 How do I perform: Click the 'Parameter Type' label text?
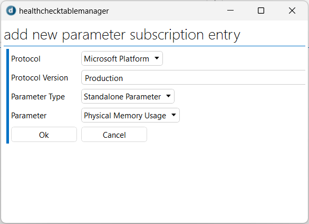point(38,97)
